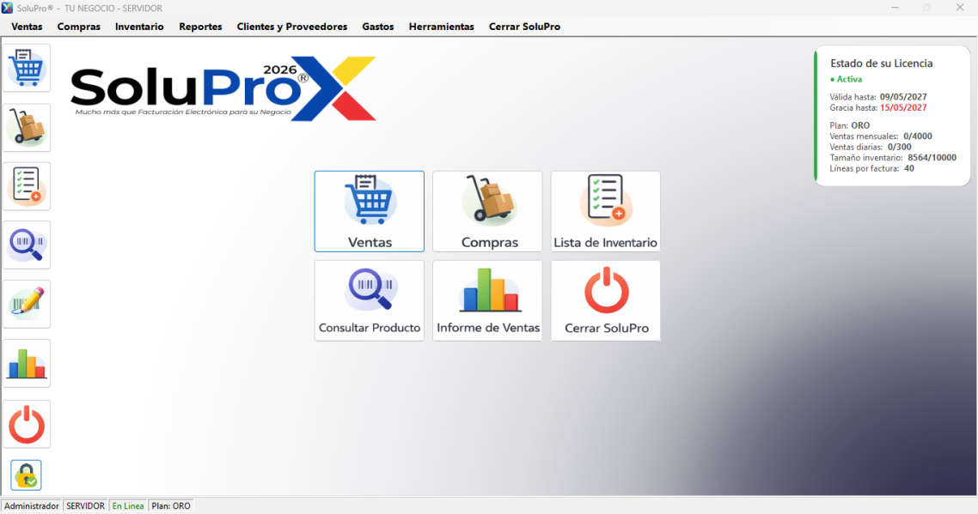Click the green Activa license status
Viewport: 978px width, 514px height.
coord(846,79)
